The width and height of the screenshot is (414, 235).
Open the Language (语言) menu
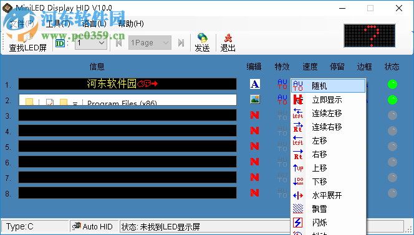[94, 24]
